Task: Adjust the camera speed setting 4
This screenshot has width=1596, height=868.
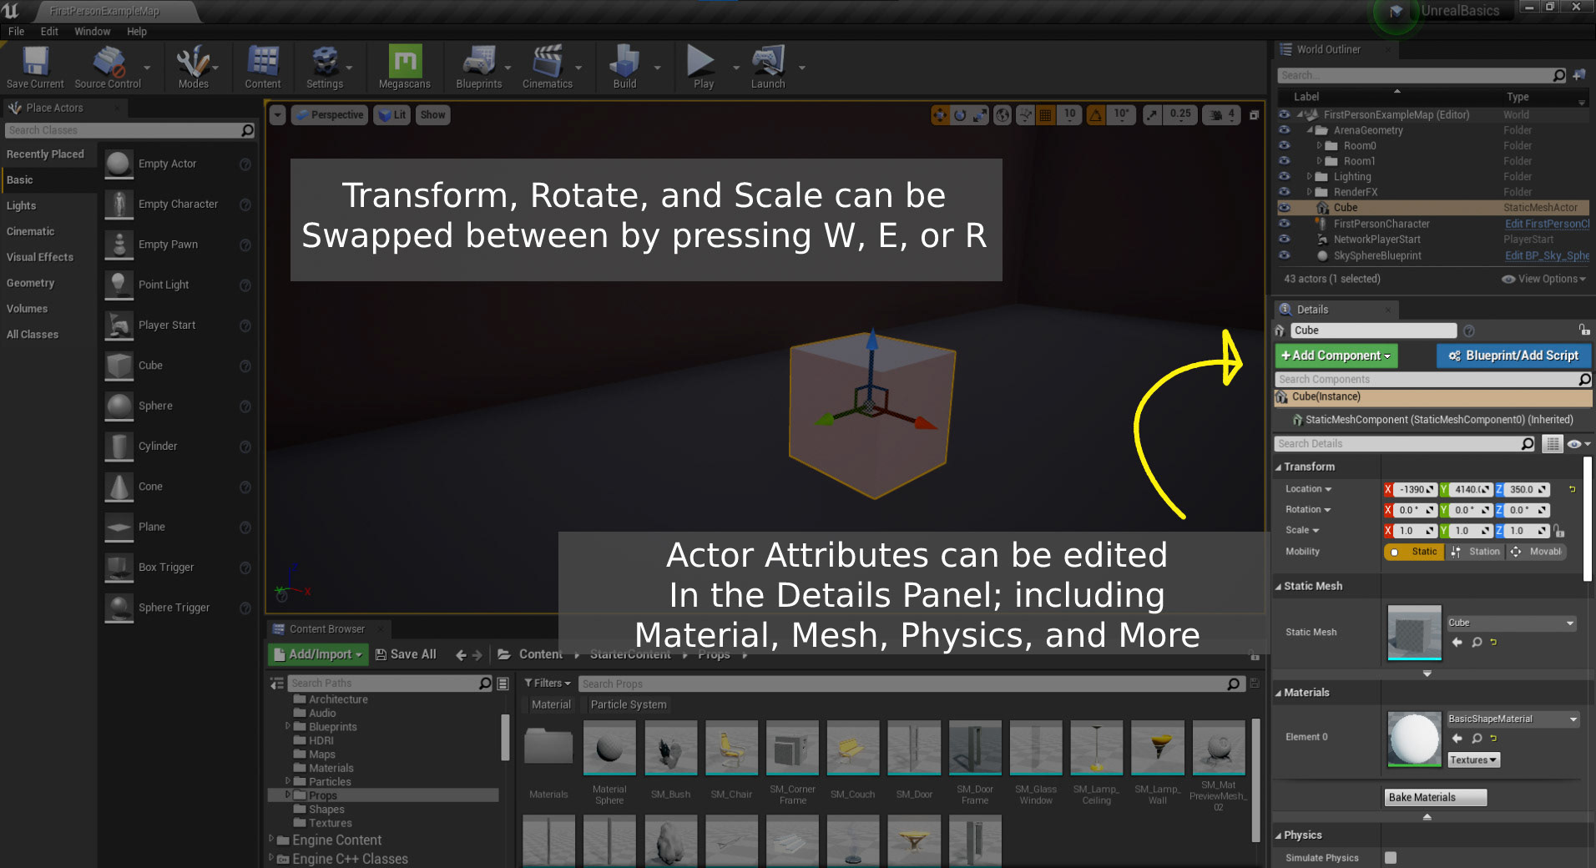Action: click(1222, 115)
